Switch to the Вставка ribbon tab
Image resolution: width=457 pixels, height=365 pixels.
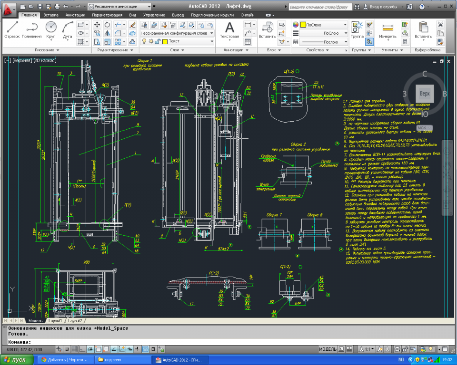[51, 15]
